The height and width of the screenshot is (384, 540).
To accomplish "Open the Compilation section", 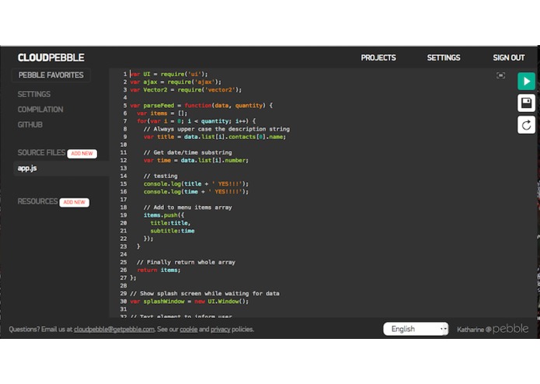I will pyautogui.click(x=40, y=110).
